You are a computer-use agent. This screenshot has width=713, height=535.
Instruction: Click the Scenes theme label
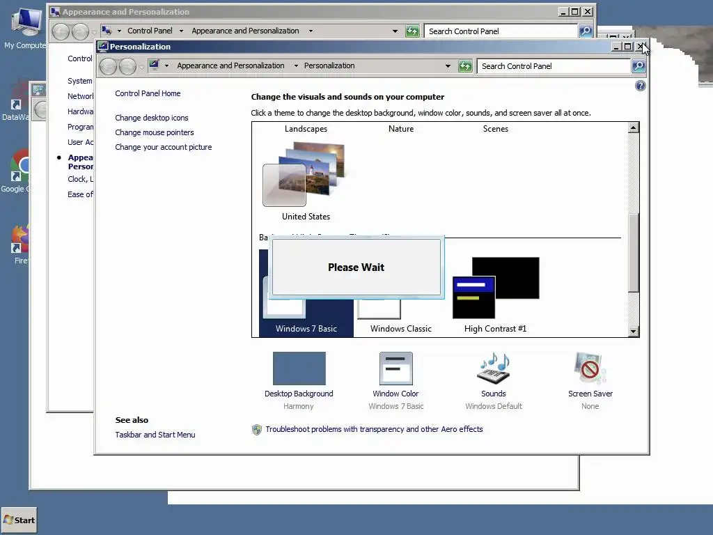pos(496,129)
